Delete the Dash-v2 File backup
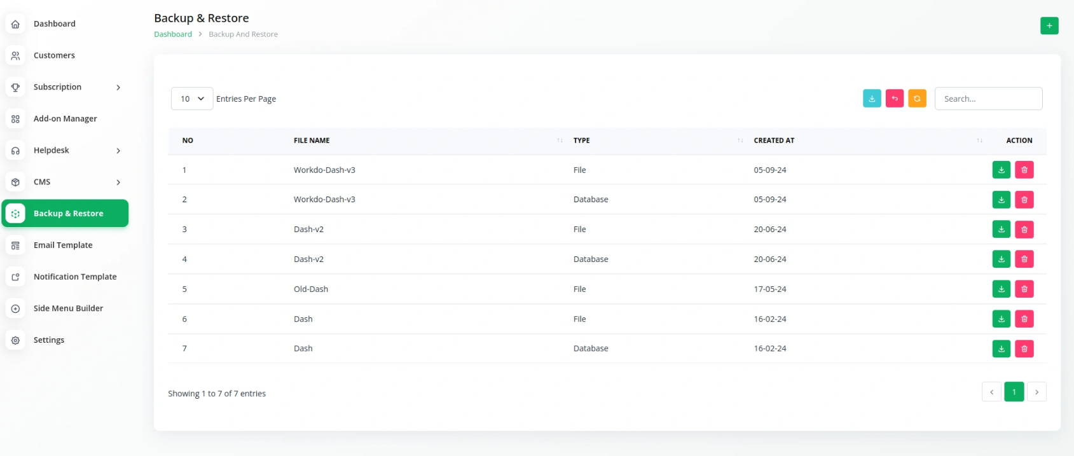 point(1024,230)
